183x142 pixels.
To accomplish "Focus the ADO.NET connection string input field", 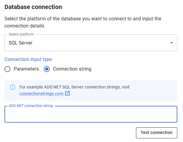I will 91,114.
